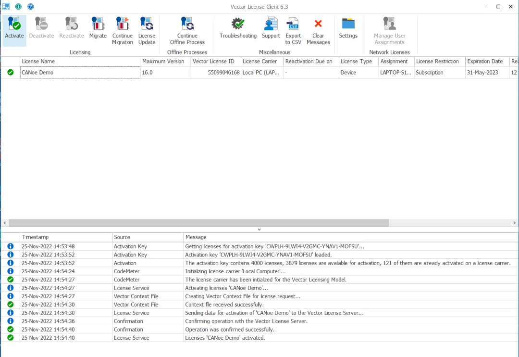This screenshot has width=519, height=357.
Task: Click green status check of CANoe Demo license
Action: click(11, 72)
